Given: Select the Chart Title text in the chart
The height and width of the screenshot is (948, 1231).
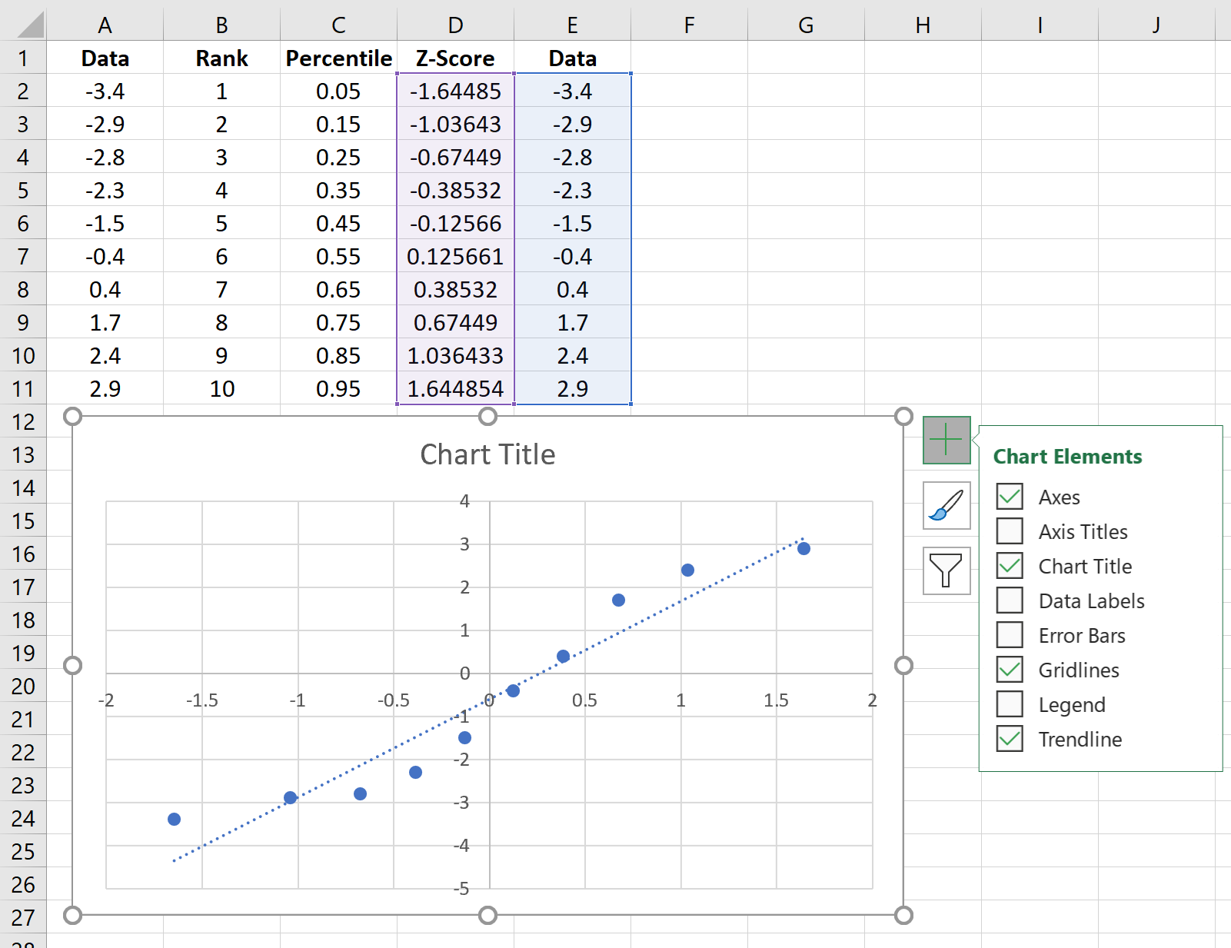Looking at the screenshot, I should (487, 454).
